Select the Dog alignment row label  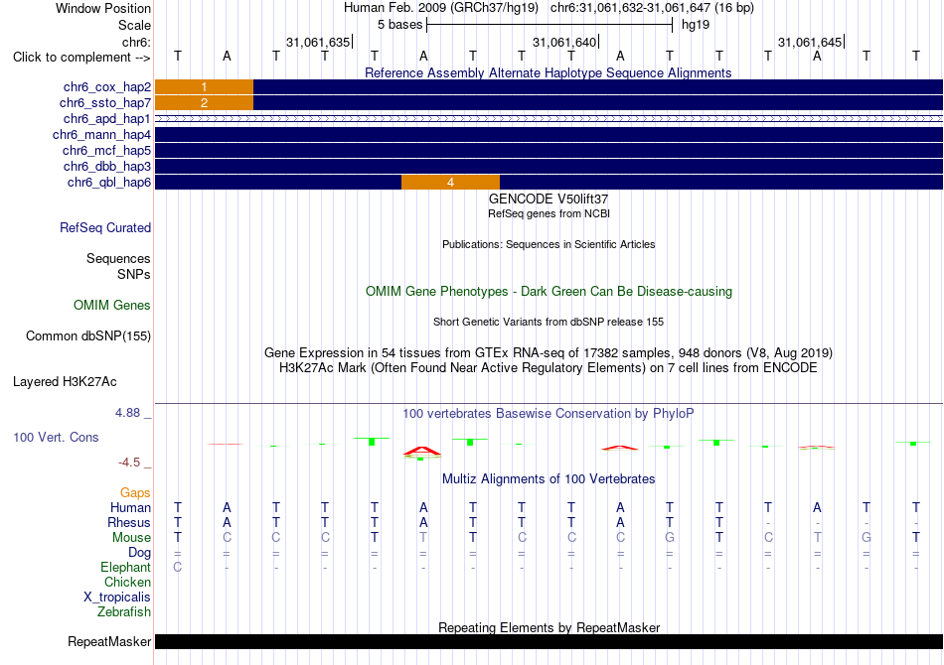point(139,553)
